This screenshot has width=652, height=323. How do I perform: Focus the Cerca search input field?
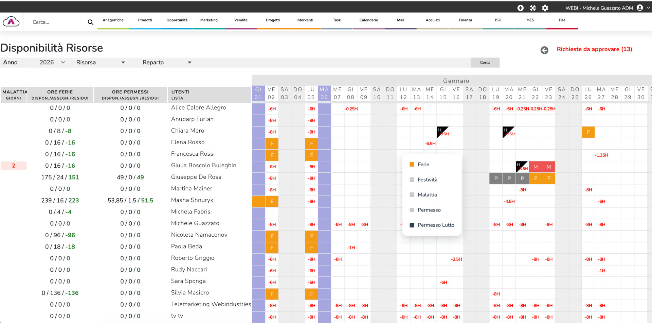click(x=58, y=22)
